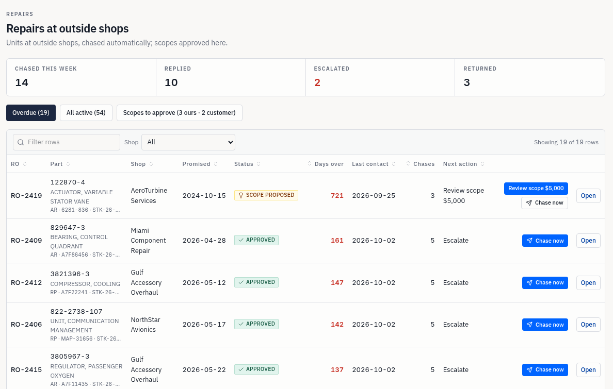The image size is (613, 389).
Task: Switch to All active (54) tab
Action: (86, 113)
